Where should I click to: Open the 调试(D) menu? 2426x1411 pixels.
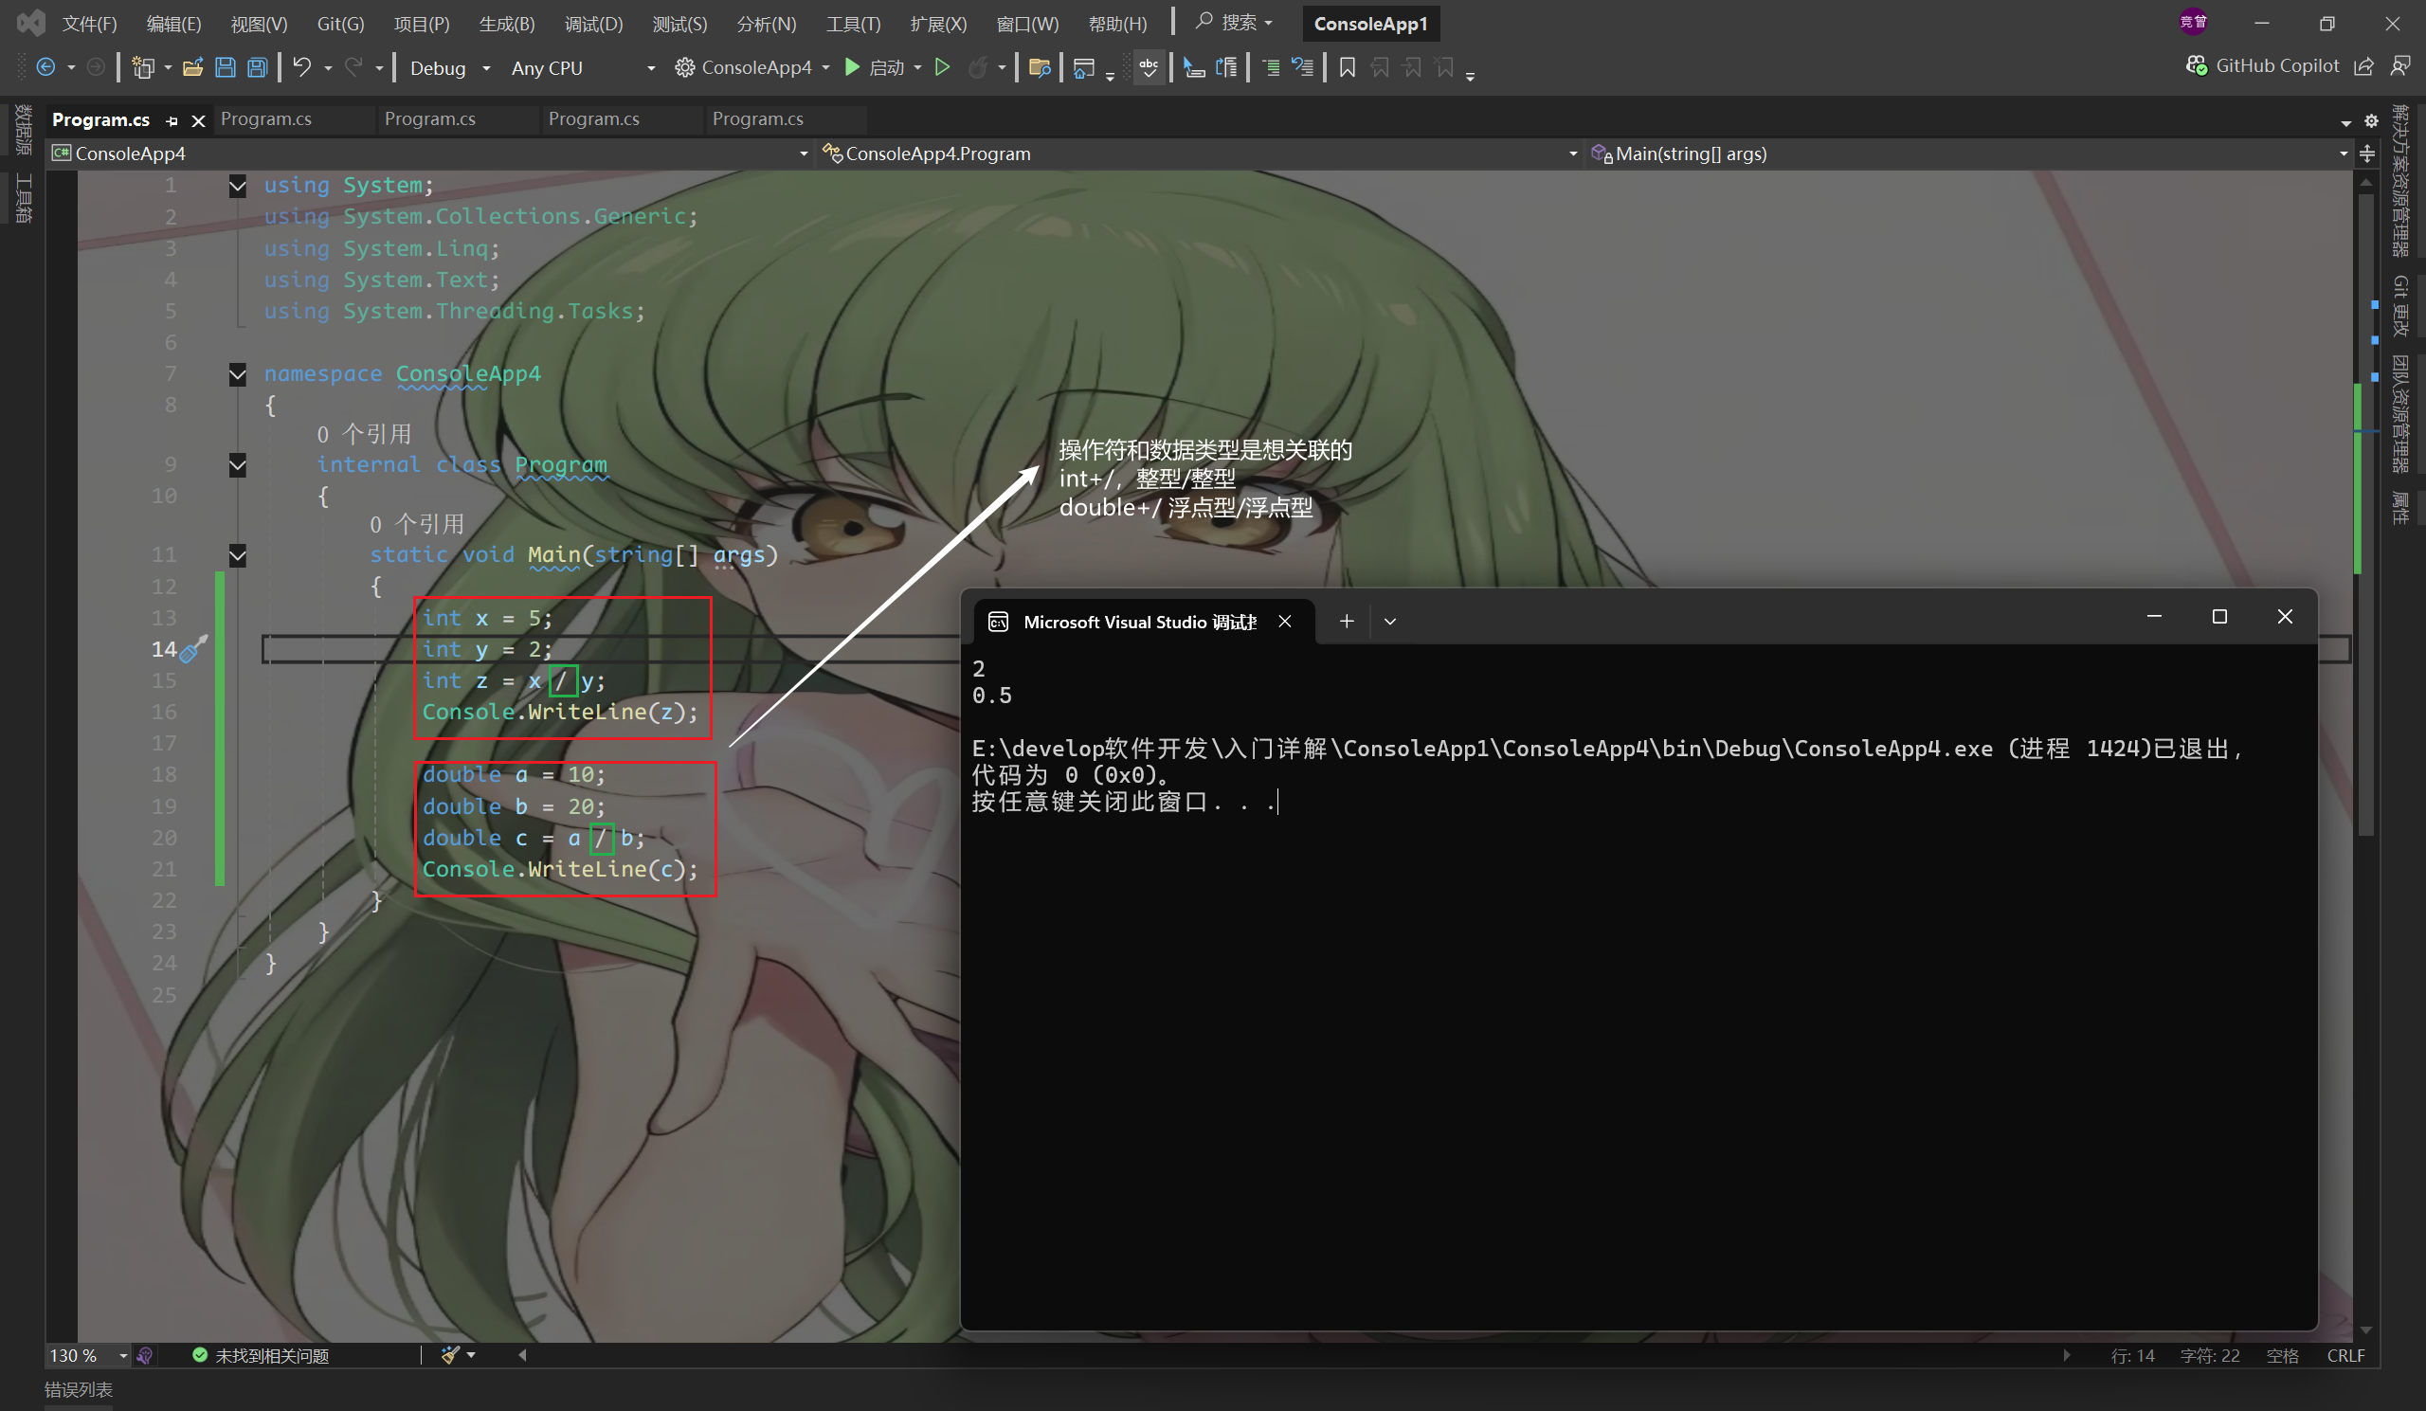pos(594,23)
